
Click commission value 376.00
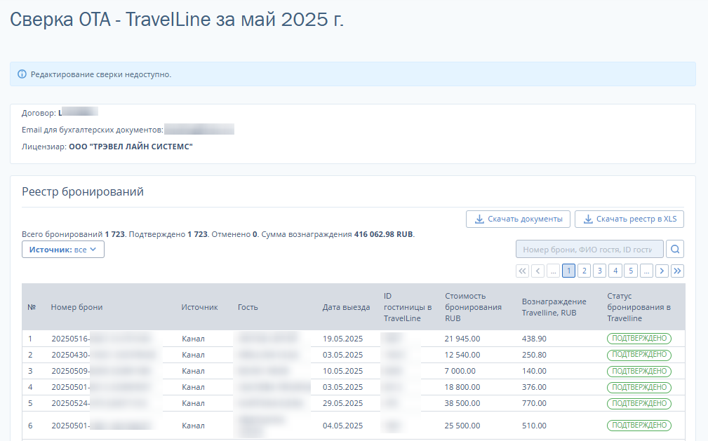[534, 387]
